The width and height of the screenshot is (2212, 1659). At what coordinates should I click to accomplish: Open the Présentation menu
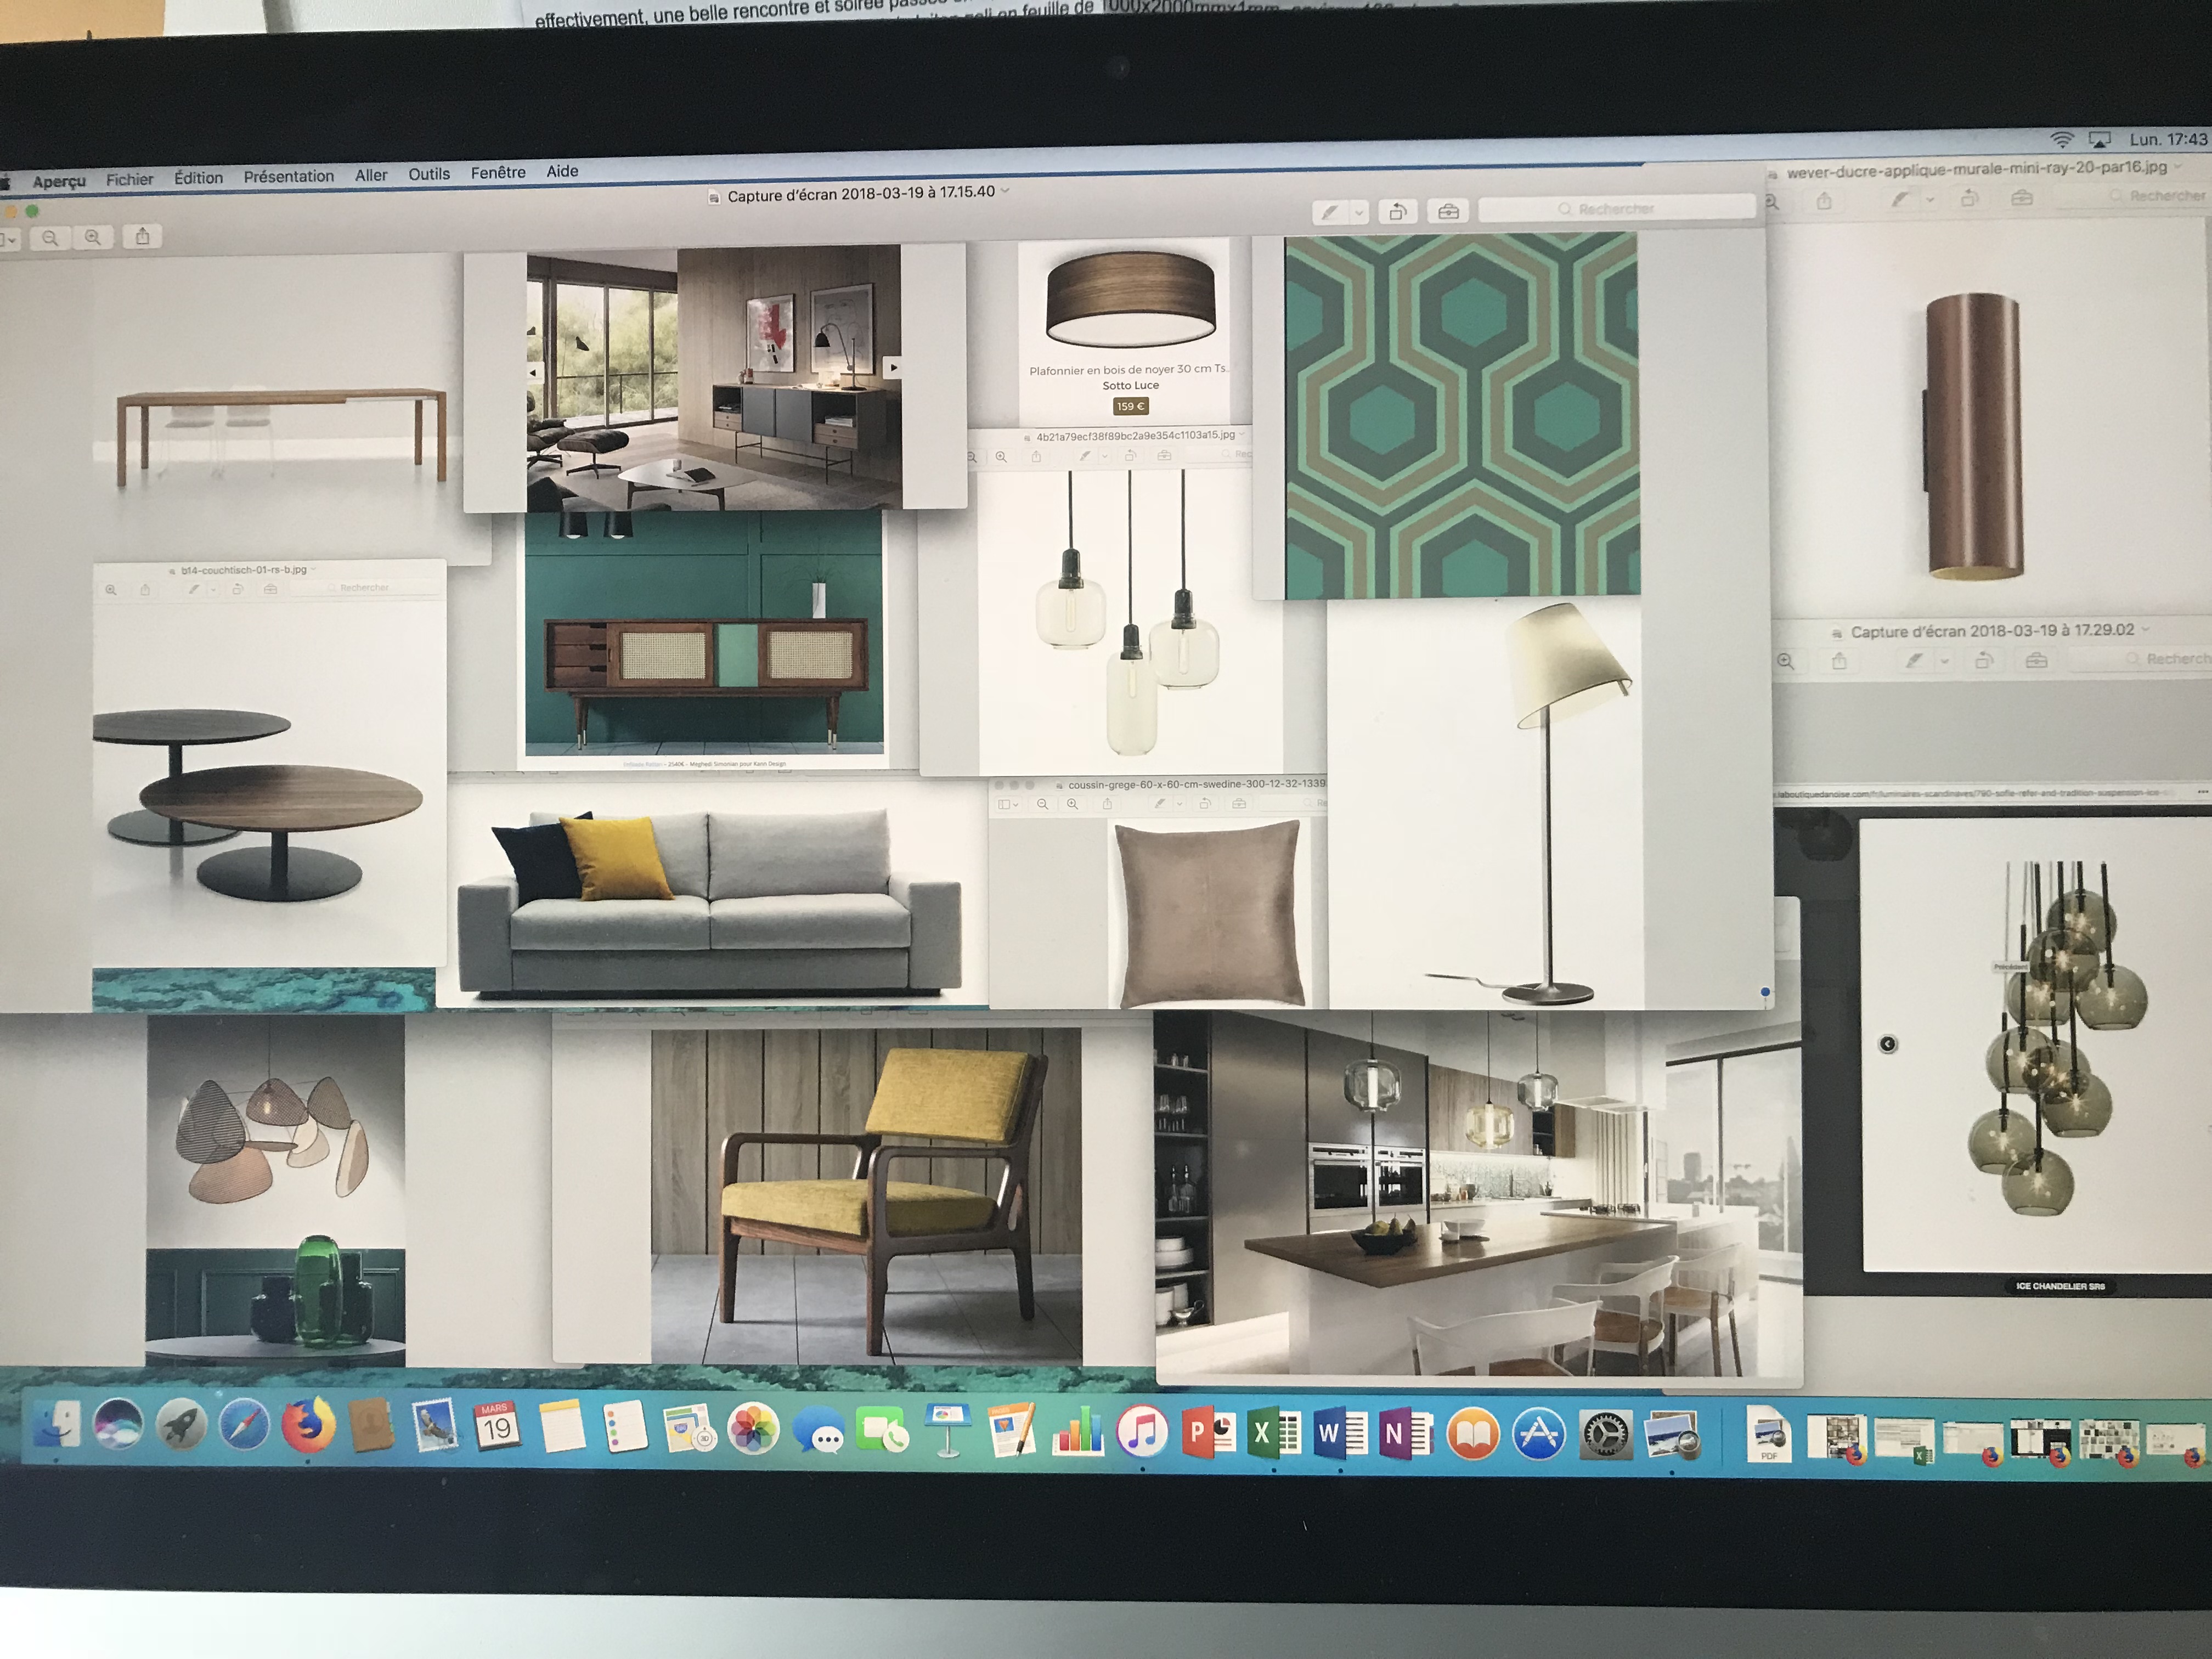click(289, 176)
